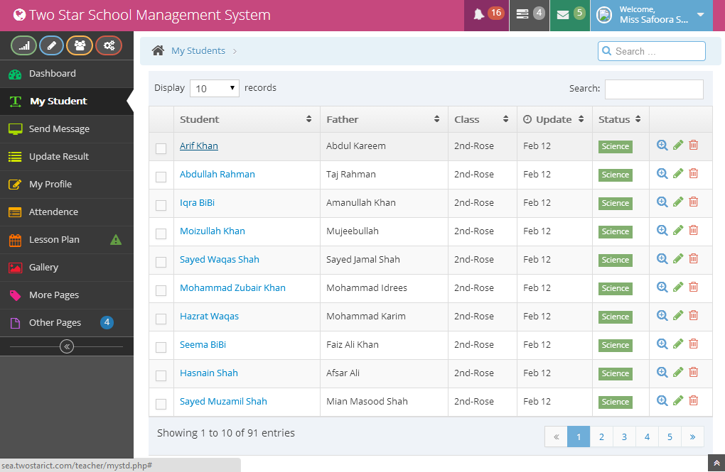This screenshot has height=472, width=725.
Task: Tick the checkbox for Abdullah Rahman
Action: [x=161, y=177]
